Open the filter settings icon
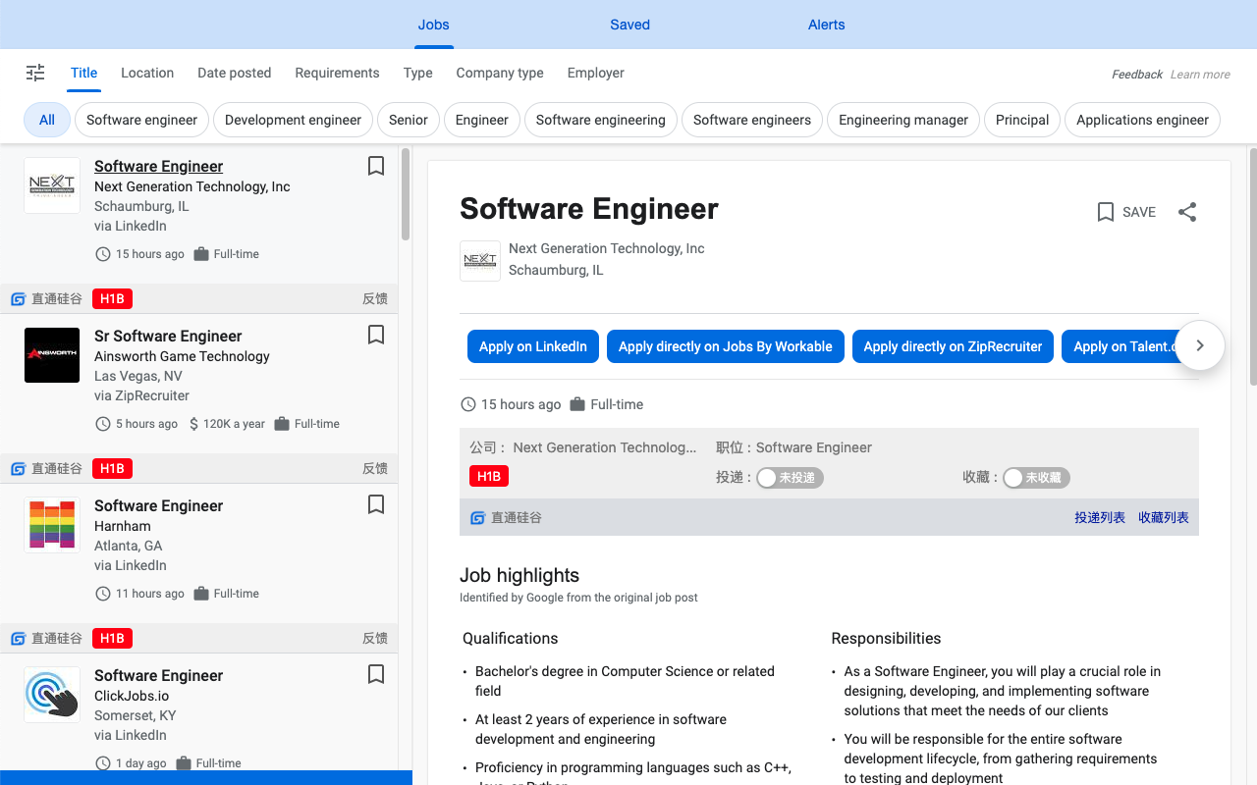Viewport: 1257px width, 785px height. (x=35, y=73)
